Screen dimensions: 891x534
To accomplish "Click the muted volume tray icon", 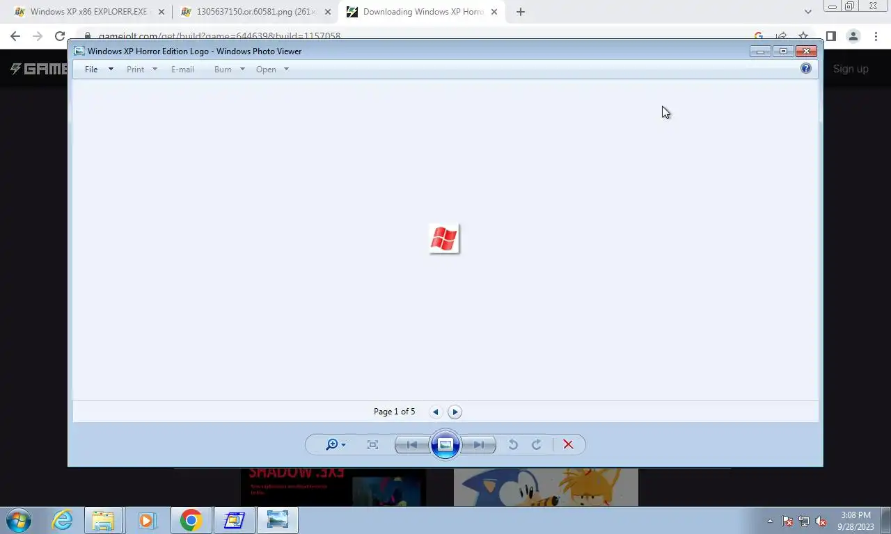I will [x=821, y=521].
